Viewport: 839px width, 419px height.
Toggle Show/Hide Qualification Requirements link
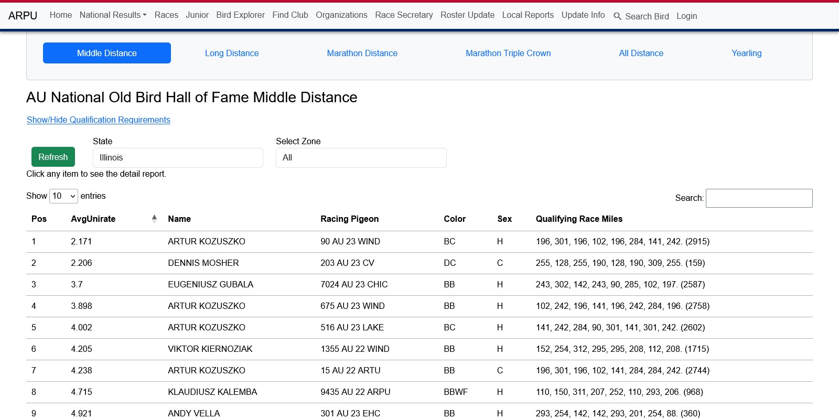coord(99,120)
